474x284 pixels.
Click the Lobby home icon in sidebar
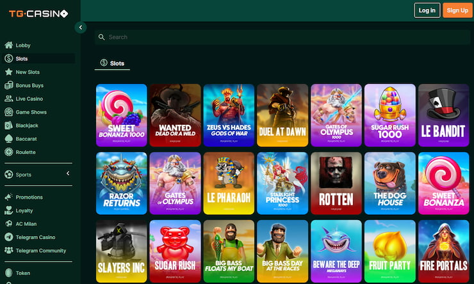tap(9, 45)
